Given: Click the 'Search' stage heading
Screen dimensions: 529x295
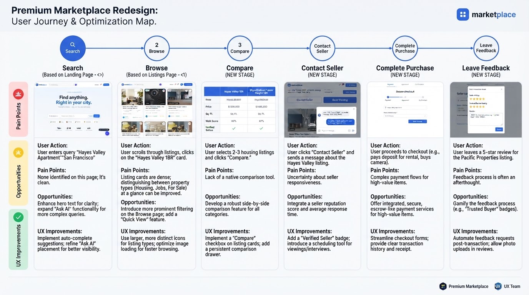Looking at the screenshot, I should click(73, 68).
